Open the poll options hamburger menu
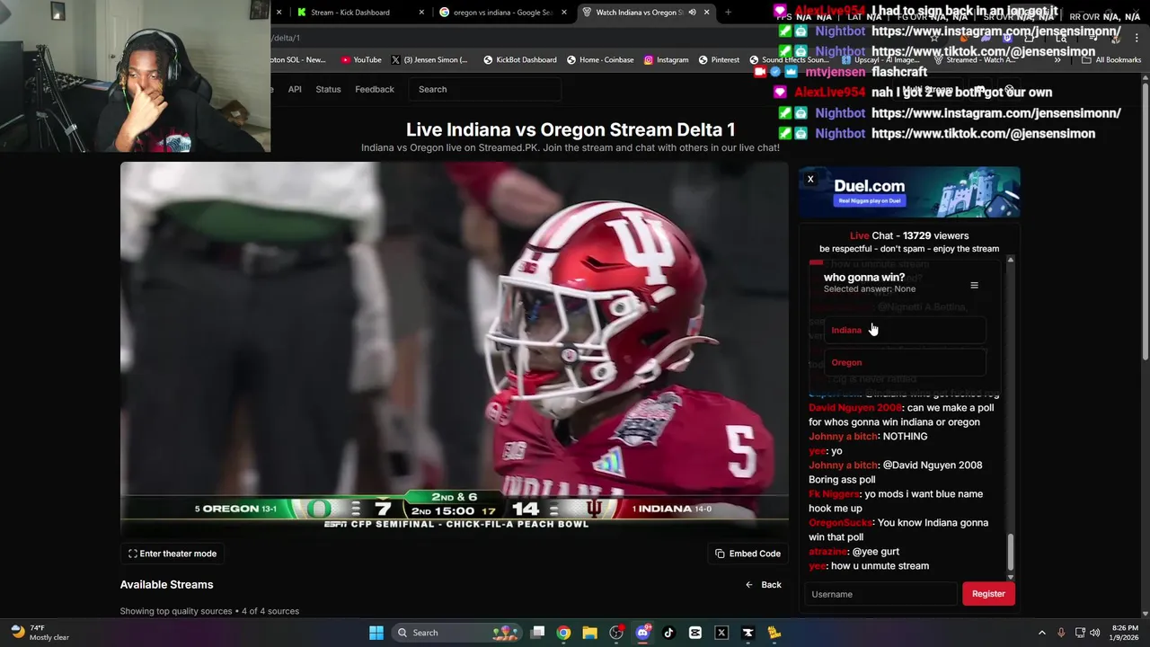This screenshot has height=647, width=1150. coord(974,285)
